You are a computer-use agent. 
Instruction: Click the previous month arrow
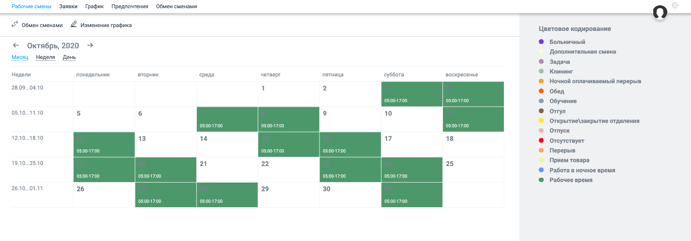16,45
